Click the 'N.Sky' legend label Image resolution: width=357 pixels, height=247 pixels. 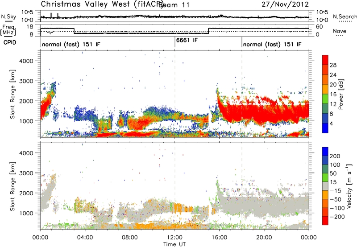click(x=8, y=16)
